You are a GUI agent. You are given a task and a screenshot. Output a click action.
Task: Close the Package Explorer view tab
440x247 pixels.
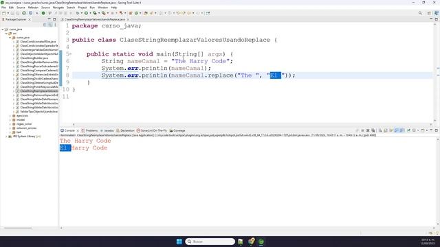30,20
